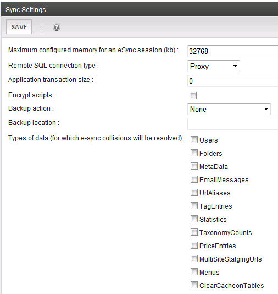
Task: Enable the Users checkbox
Action: (x=194, y=140)
